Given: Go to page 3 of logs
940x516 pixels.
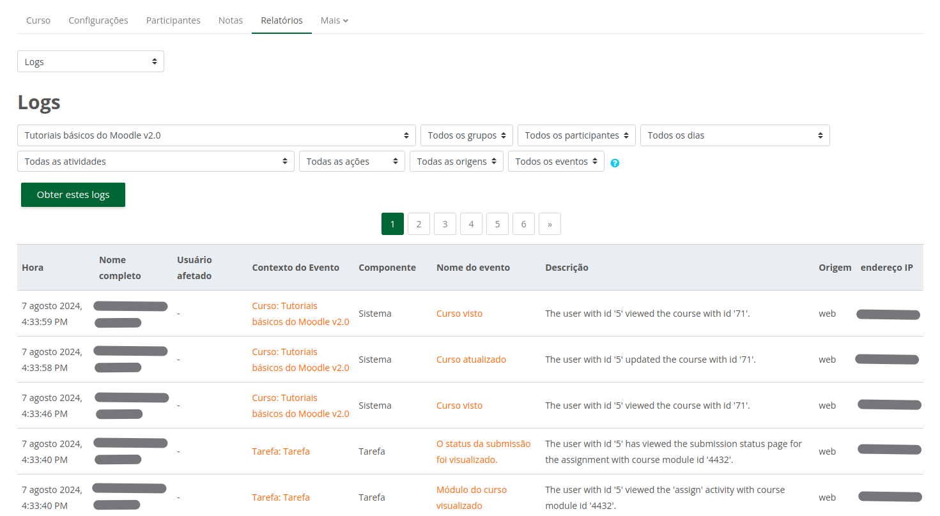Looking at the screenshot, I should pos(445,224).
